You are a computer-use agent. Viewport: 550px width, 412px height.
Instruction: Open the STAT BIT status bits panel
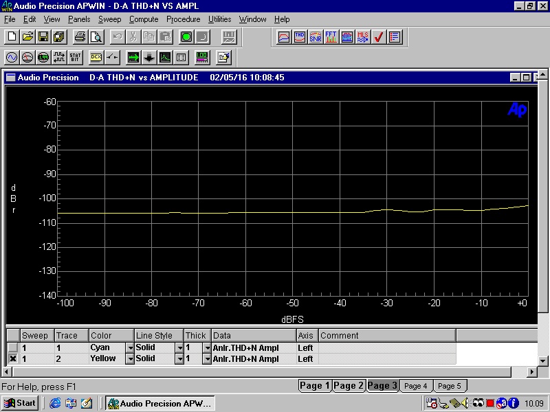[75, 58]
